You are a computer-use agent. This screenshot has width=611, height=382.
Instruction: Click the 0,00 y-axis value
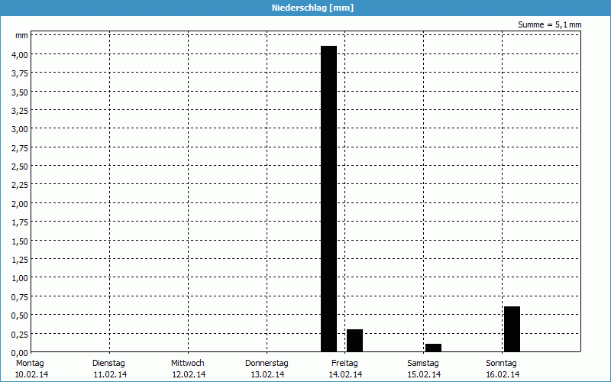[20, 353]
